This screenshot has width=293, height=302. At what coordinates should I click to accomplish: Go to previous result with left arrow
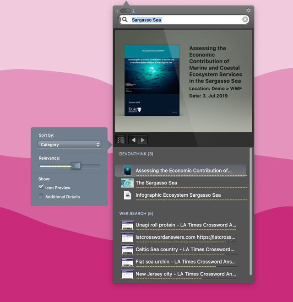pyautogui.click(x=133, y=140)
